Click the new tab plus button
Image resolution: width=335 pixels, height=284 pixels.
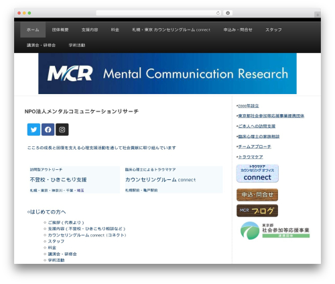(x=318, y=15)
